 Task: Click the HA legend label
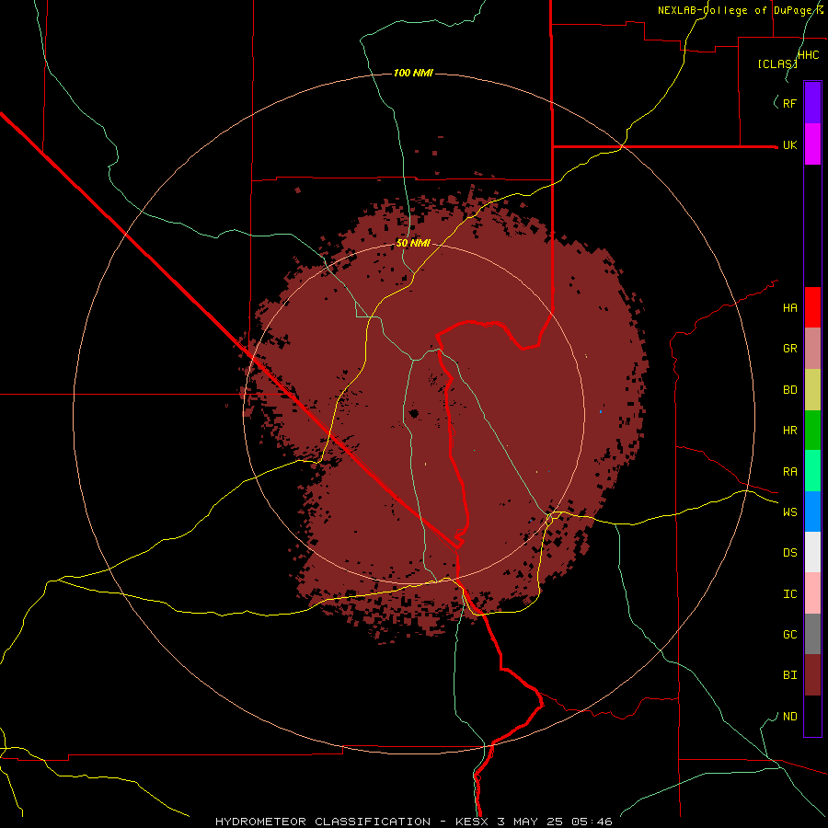point(789,307)
